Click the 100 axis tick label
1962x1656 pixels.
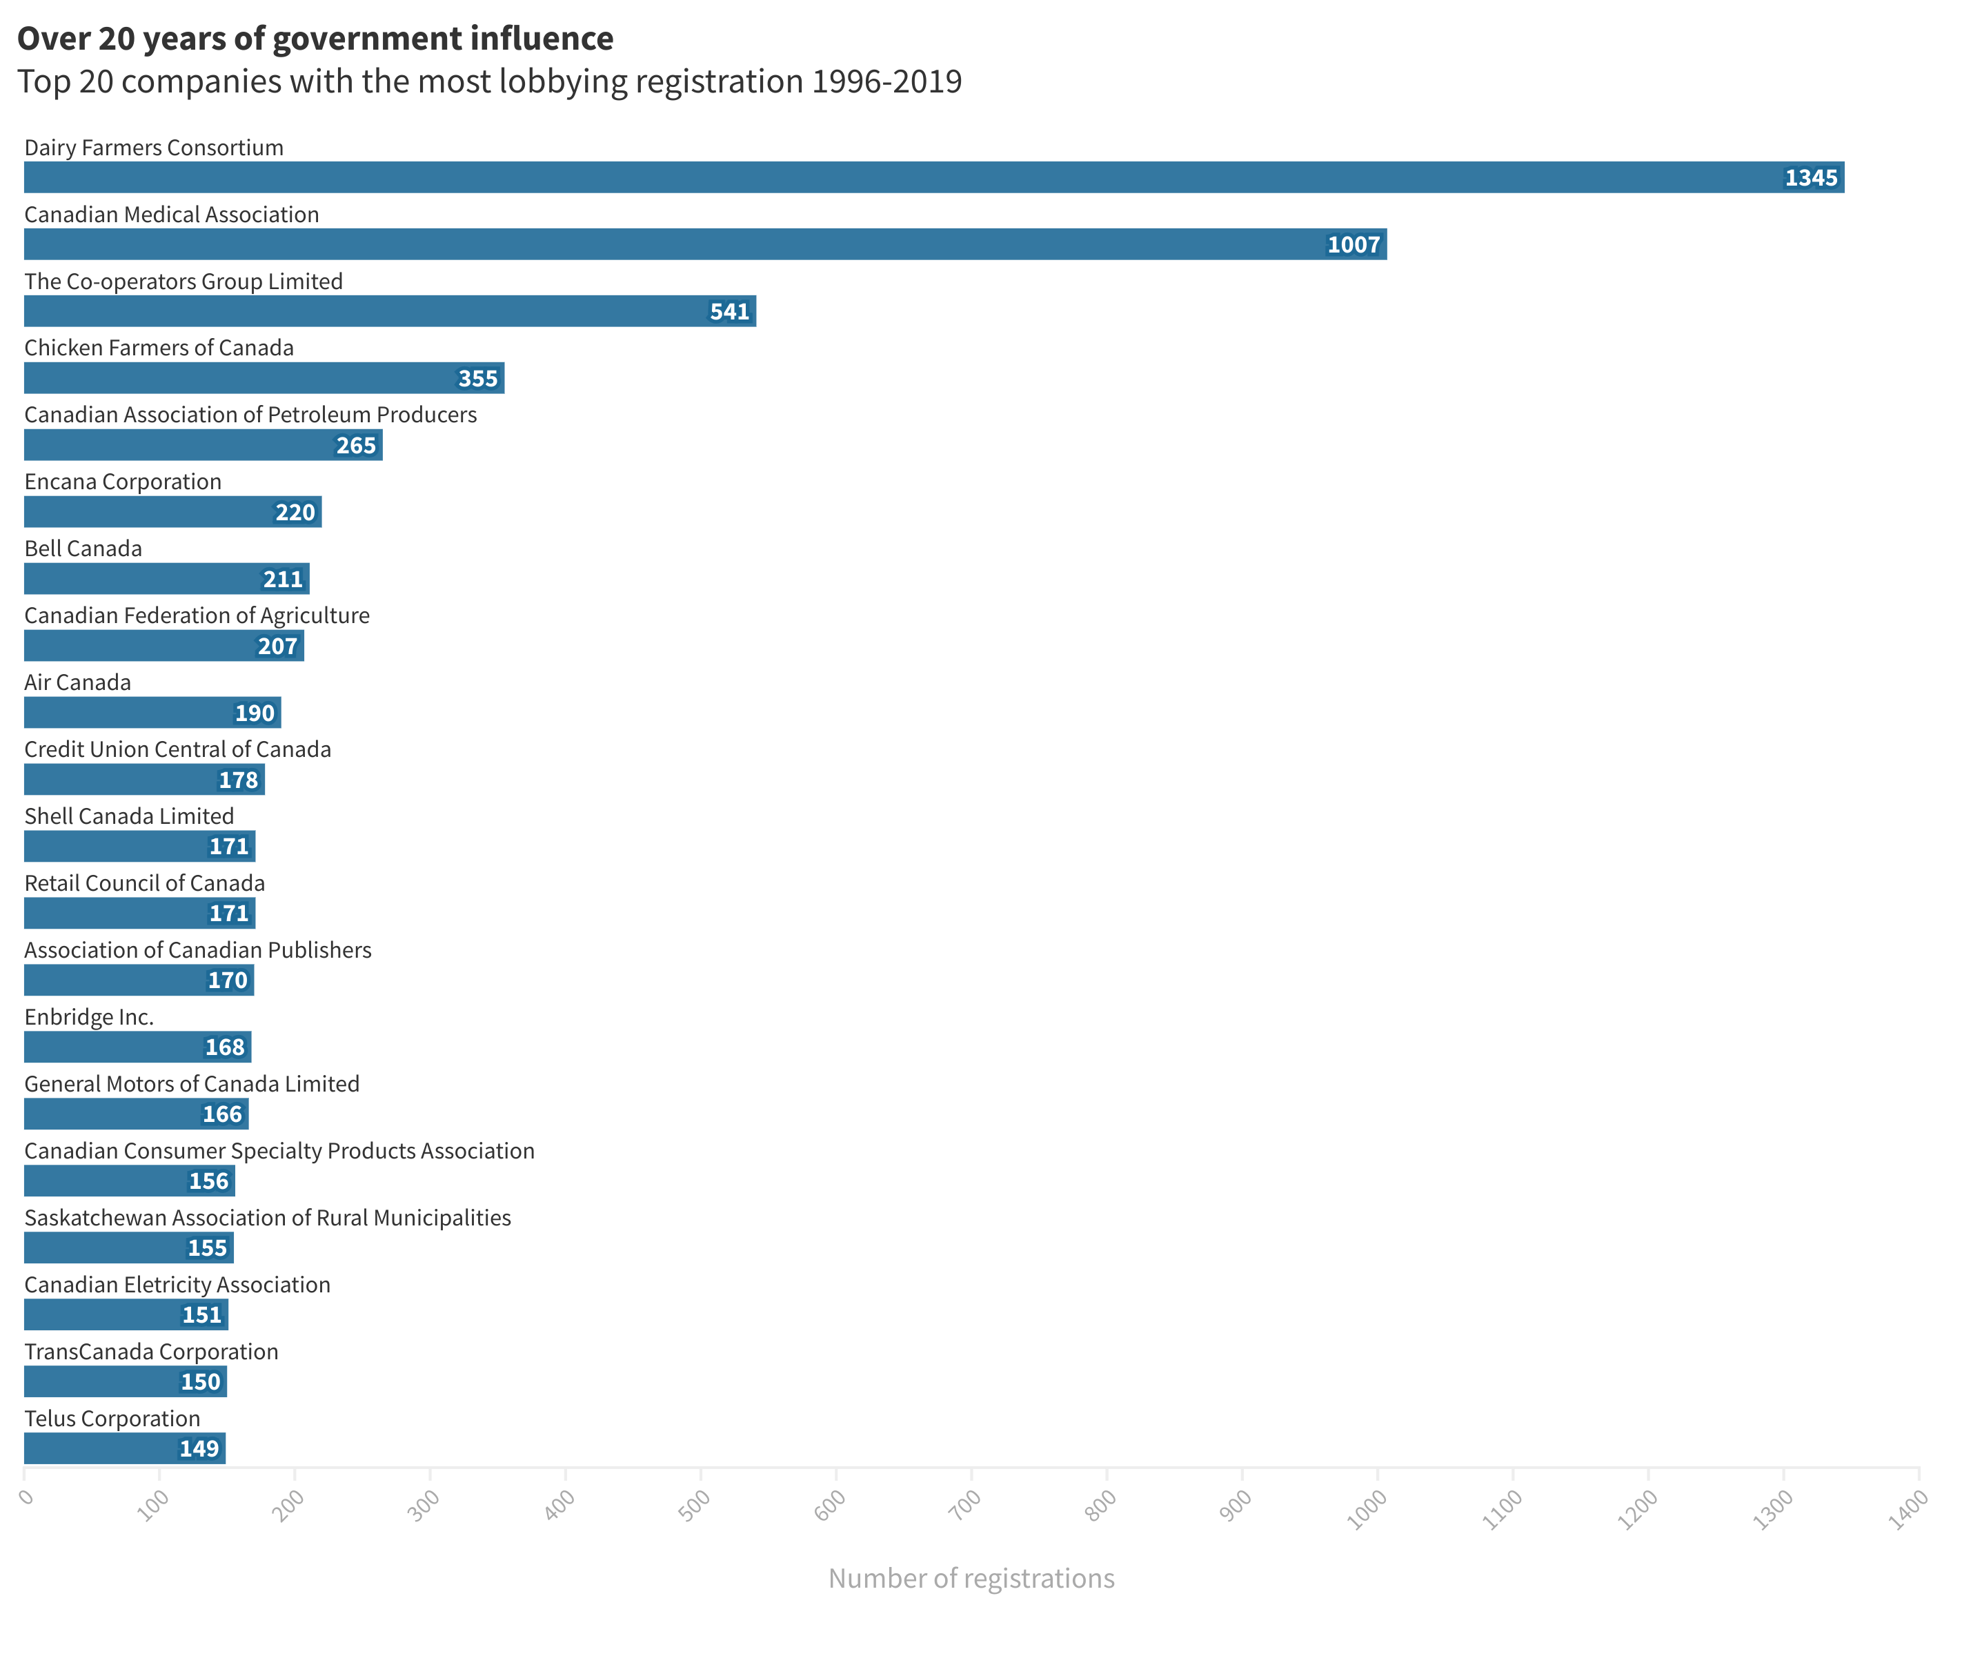[153, 1506]
